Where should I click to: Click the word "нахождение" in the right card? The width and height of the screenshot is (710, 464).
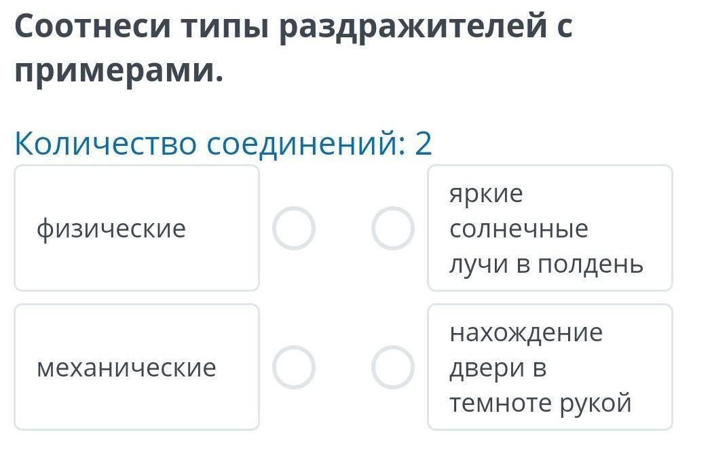pos(525,332)
